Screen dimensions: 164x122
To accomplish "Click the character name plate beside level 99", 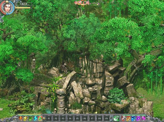I will tap(24, 4).
